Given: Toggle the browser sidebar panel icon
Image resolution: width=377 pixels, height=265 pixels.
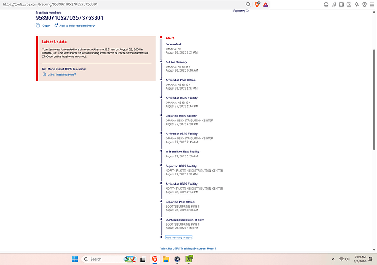Looking at the screenshot, I should pos(341,4).
